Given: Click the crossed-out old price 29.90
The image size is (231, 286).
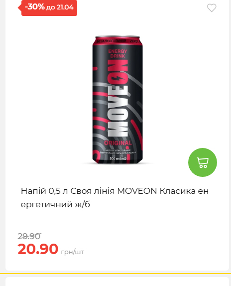Looking at the screenshot, I should [x=29, y=236].
